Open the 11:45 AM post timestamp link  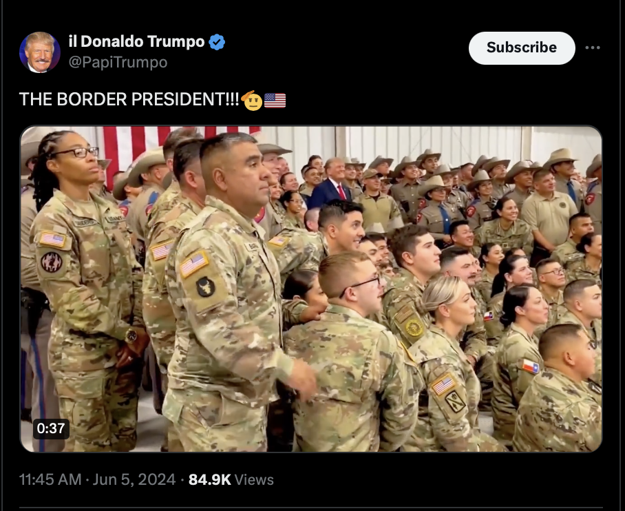(50, 479)
